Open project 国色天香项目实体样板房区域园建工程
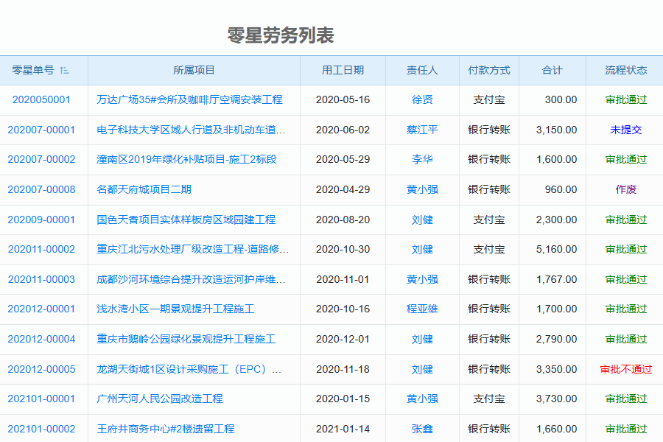The height and width of the screenshot is (442, 663). [186, 220]
